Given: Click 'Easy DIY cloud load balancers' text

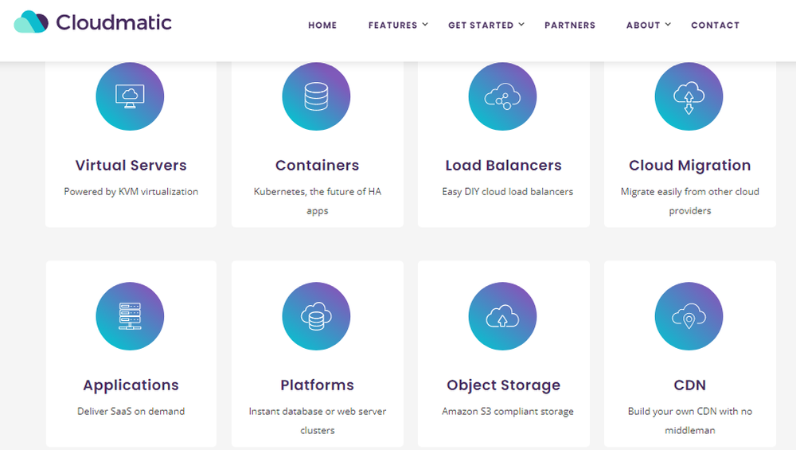Looking at the screenshot, I should pos(508,191).
